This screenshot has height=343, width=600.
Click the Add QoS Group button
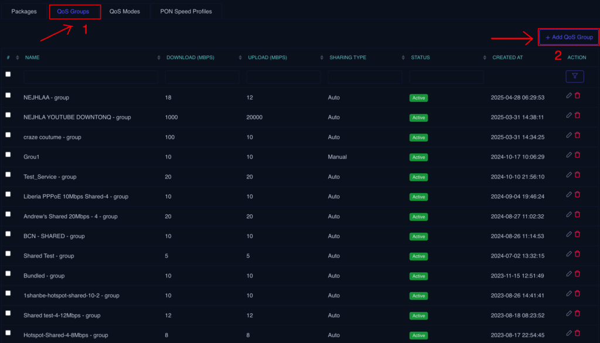point(568,37)
